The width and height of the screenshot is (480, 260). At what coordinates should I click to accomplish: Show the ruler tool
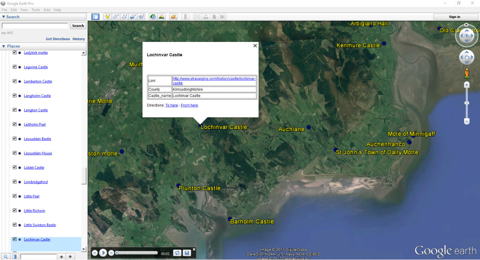[185, 17]
